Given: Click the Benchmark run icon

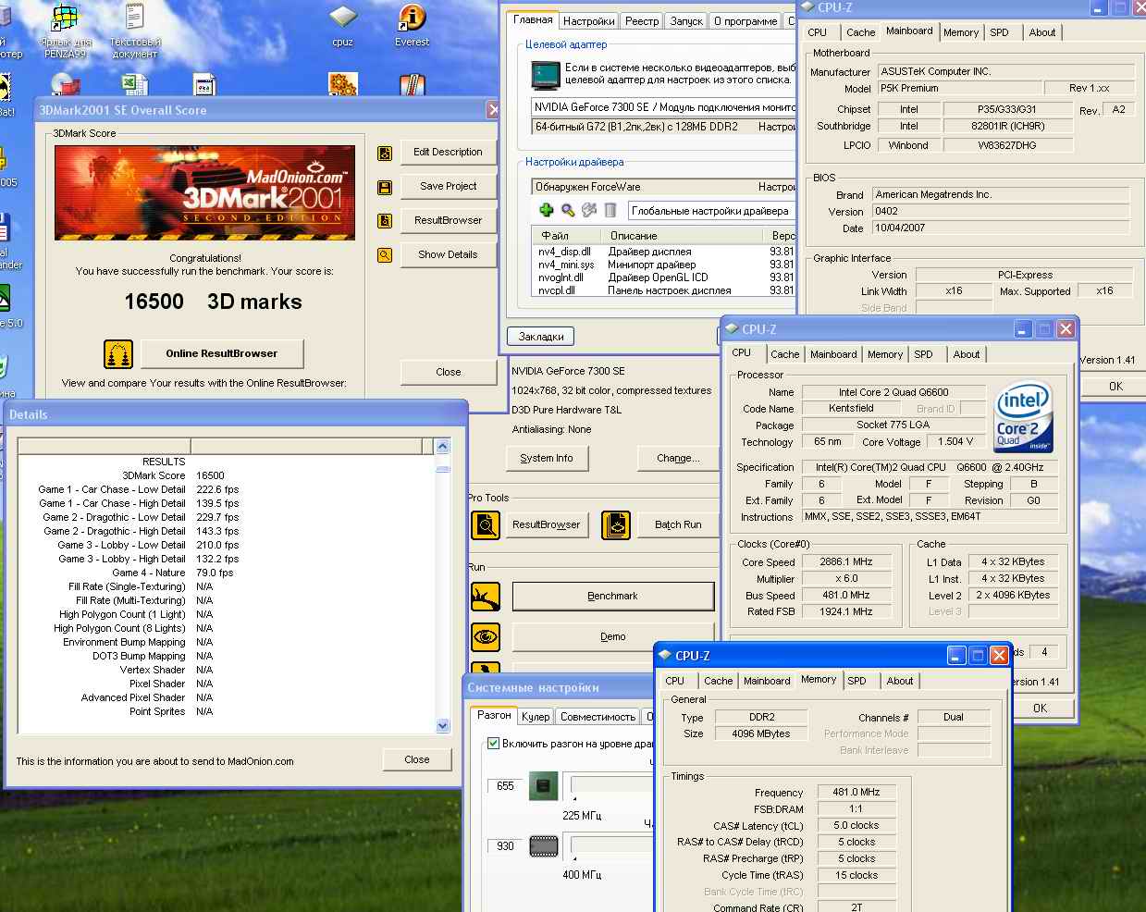Looking at the screenshot, I should (486, 597).
